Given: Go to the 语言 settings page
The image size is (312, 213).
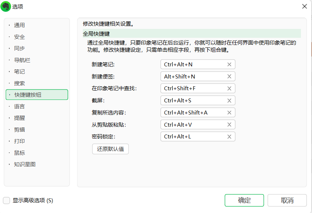Looking at the screenshot, I should (x=20, y=106).
